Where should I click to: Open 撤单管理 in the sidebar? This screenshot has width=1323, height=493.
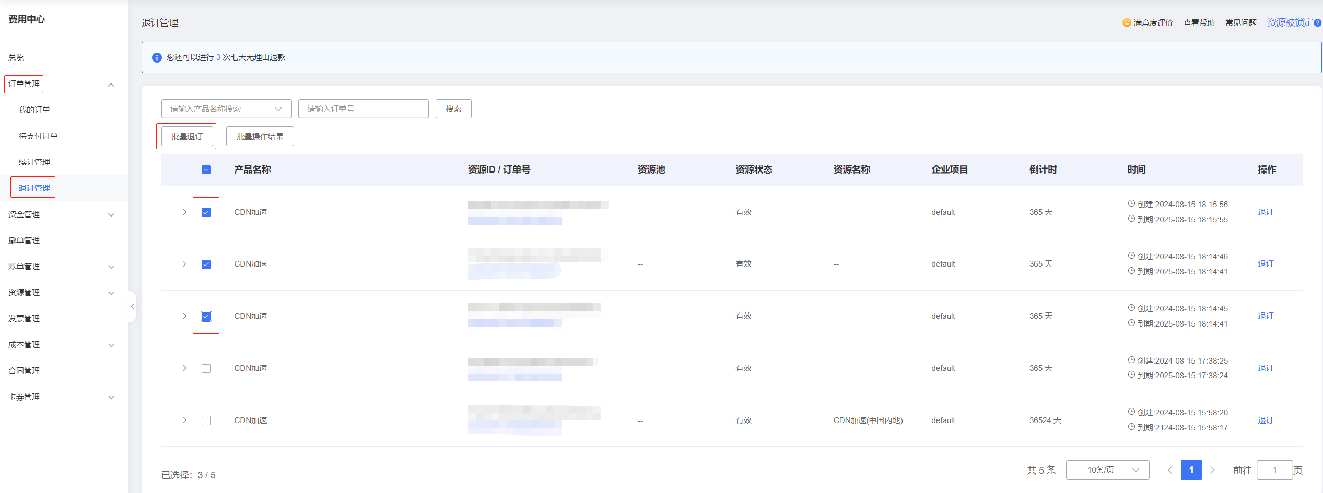(x=24, y=241)
